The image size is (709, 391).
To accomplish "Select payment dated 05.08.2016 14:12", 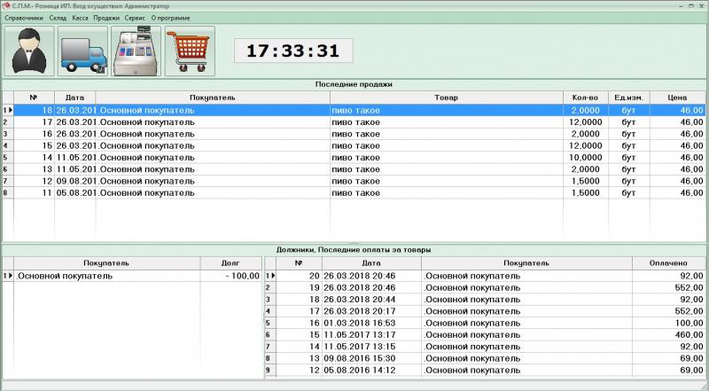I will tap(485, 371).
